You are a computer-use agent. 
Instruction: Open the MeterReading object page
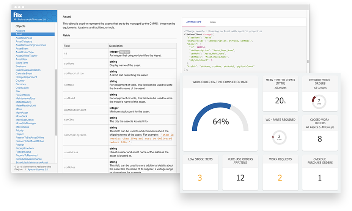click(24, 102)
